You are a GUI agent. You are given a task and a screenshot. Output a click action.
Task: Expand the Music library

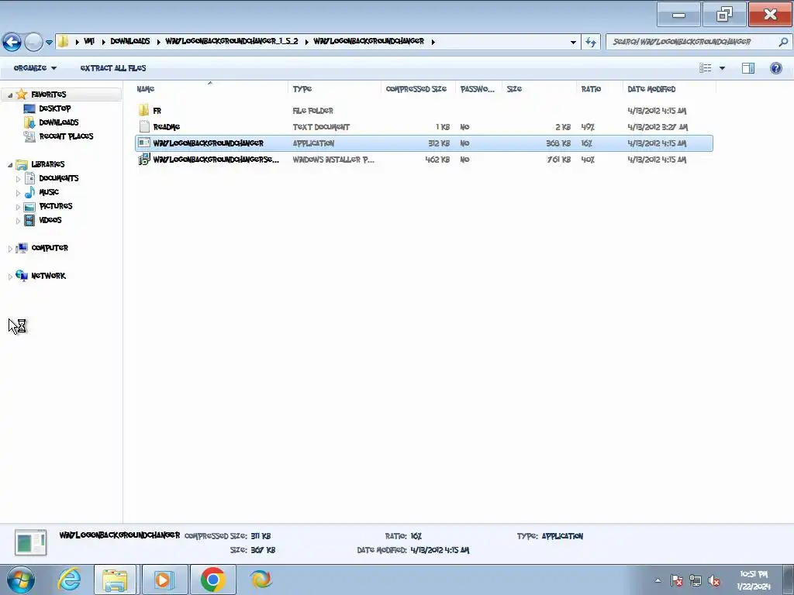pos(19,193)
